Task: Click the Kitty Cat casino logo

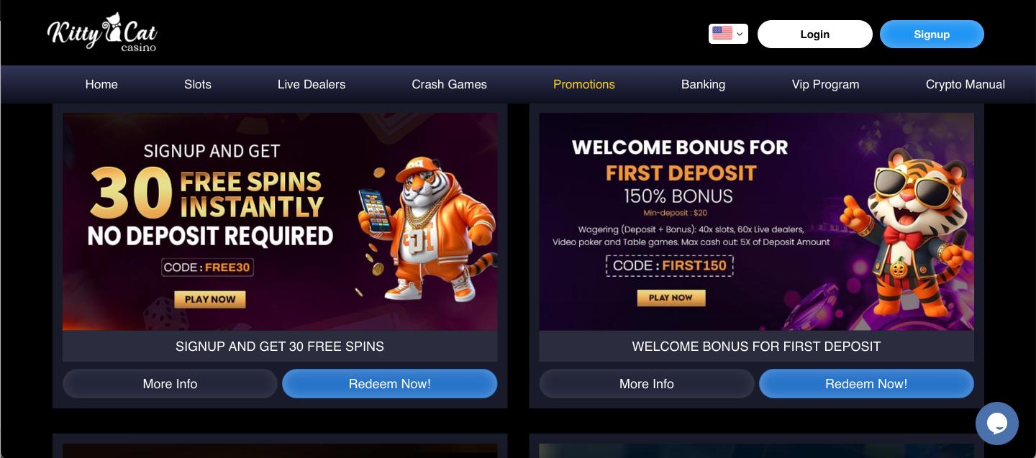Action: pyautogui.click(x=102, y=33)
